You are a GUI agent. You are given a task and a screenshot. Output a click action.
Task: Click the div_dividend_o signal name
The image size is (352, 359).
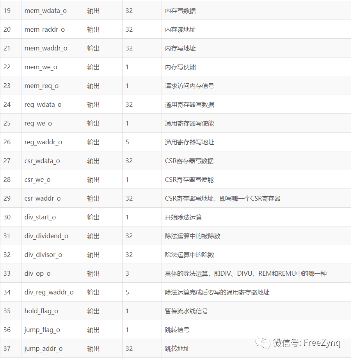tap(46, 236)
